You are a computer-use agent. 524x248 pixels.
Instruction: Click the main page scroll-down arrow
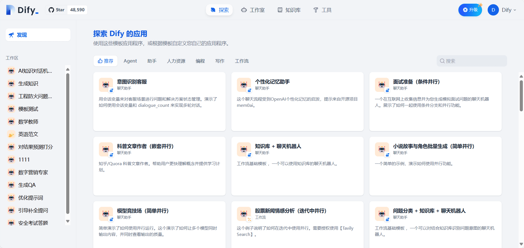tap(521, 244)
